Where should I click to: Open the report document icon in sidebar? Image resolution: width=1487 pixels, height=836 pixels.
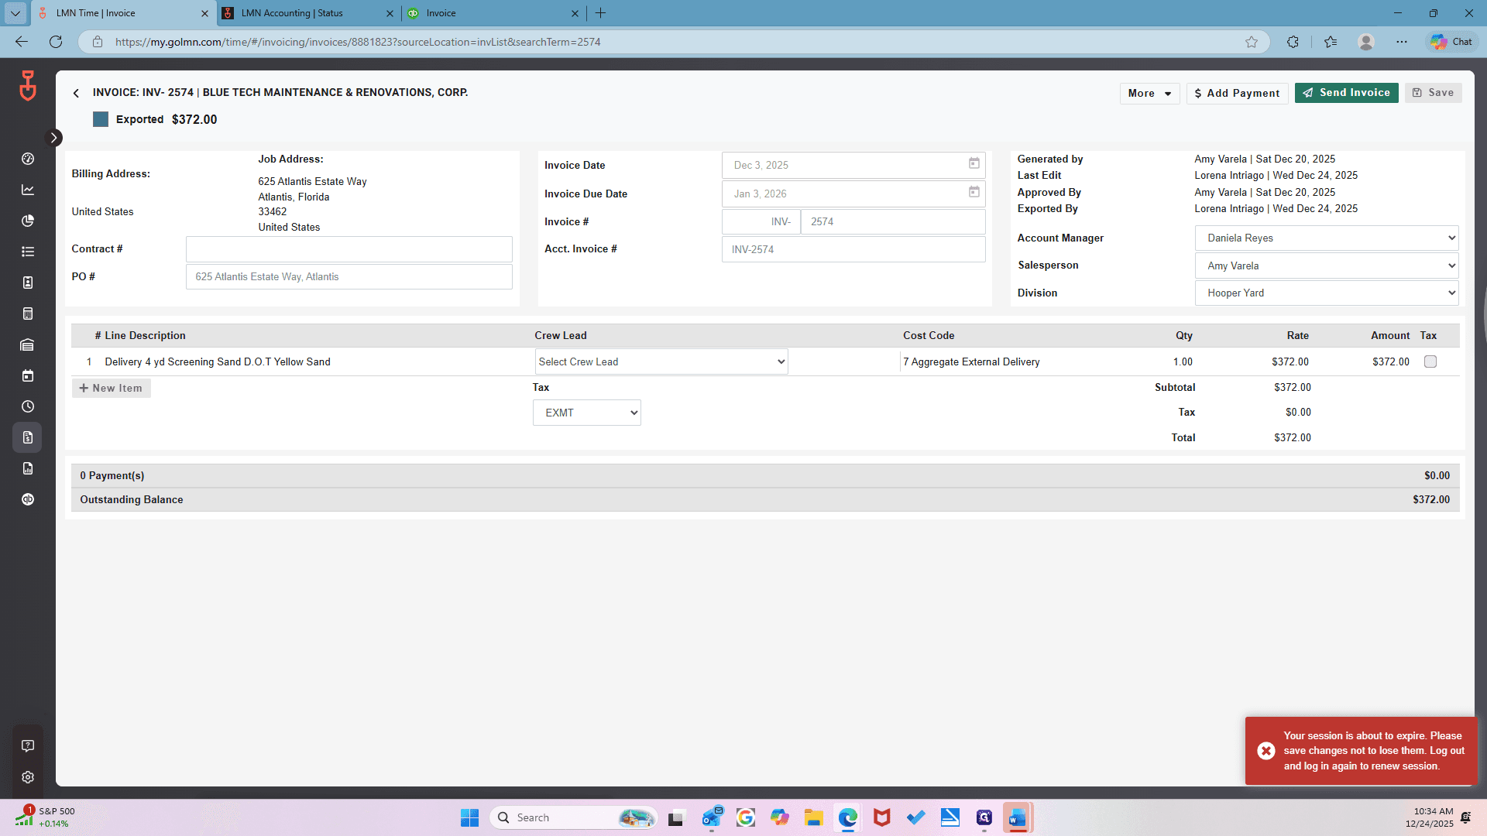coord(28,468)
